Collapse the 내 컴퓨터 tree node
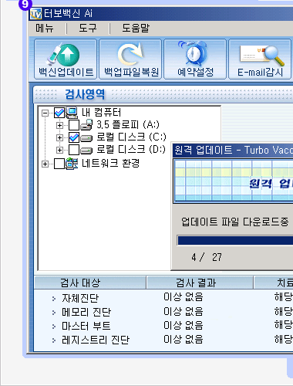The image size is (293, 386). click(45, 113)
